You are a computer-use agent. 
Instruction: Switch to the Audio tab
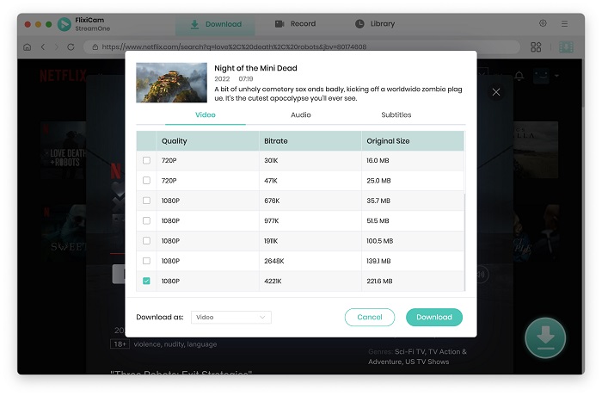pos(301,114)
